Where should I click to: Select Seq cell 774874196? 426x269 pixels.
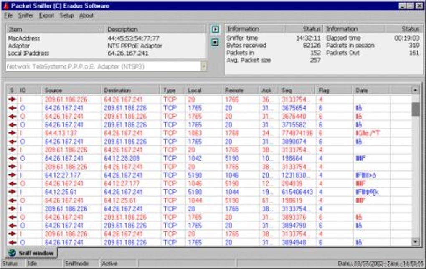coord(297,133)
